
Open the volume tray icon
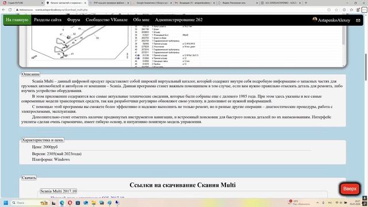341,202
